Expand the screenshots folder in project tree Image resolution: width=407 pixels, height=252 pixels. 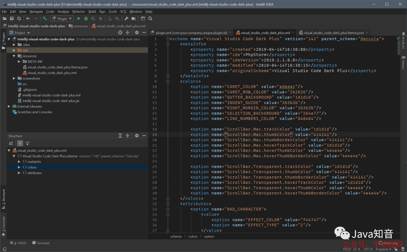click(x=14, y=78)
